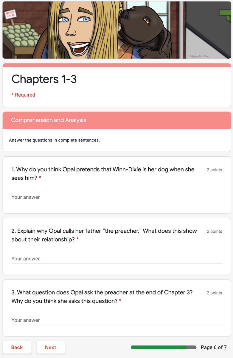
Task: Click the Back button
Action: point(17,347)
